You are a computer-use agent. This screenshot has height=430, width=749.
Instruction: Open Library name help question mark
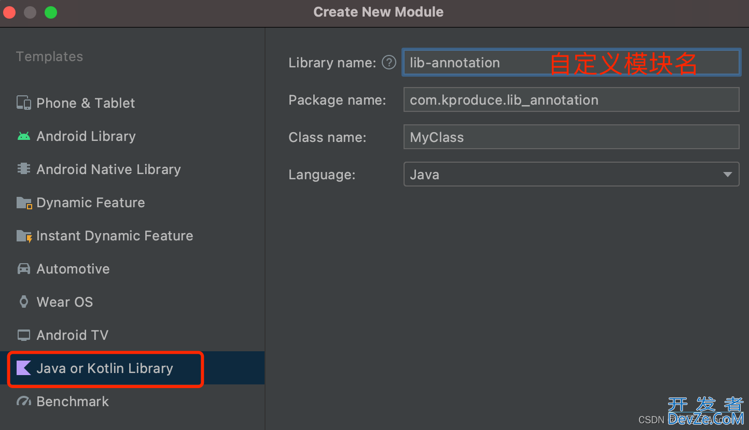389,63
